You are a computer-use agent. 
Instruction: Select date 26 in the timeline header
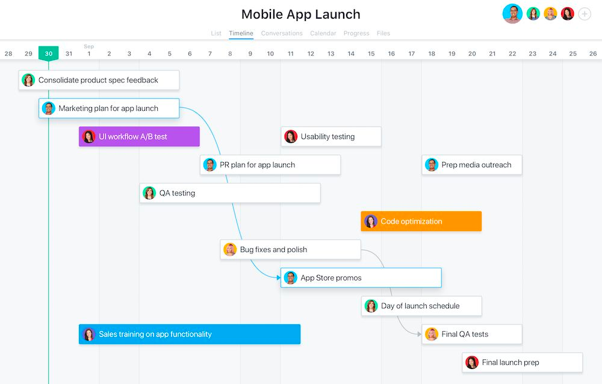pyautogui.click(x=593, y=54)
